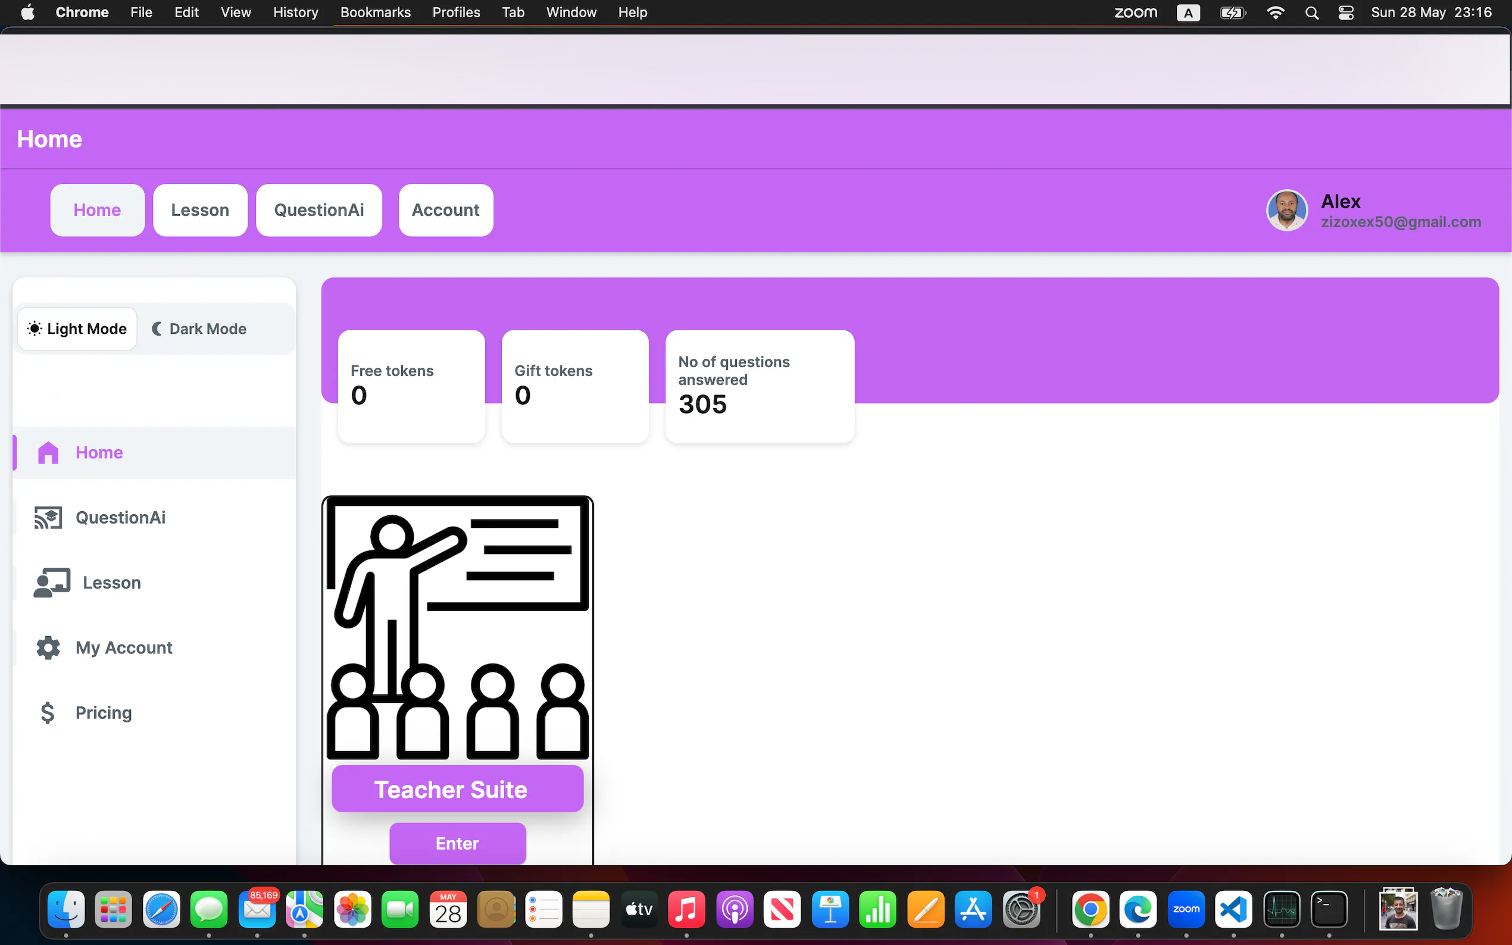
Task: Open the Profiles menu in Chrome
Action: (x=455, y=12)
